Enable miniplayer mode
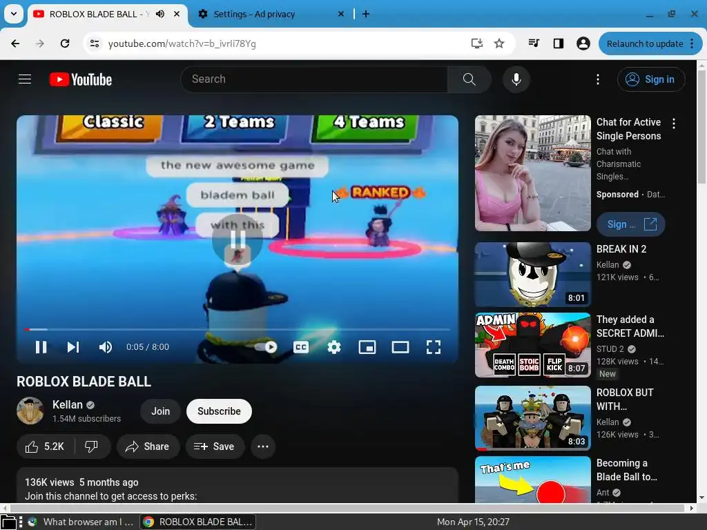 point(367,347)
